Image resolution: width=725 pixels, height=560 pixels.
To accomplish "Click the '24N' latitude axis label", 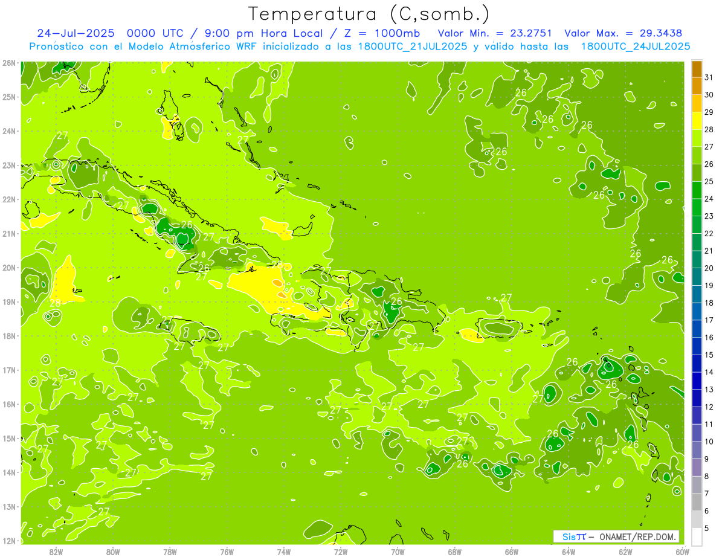I will click(9, 131).
